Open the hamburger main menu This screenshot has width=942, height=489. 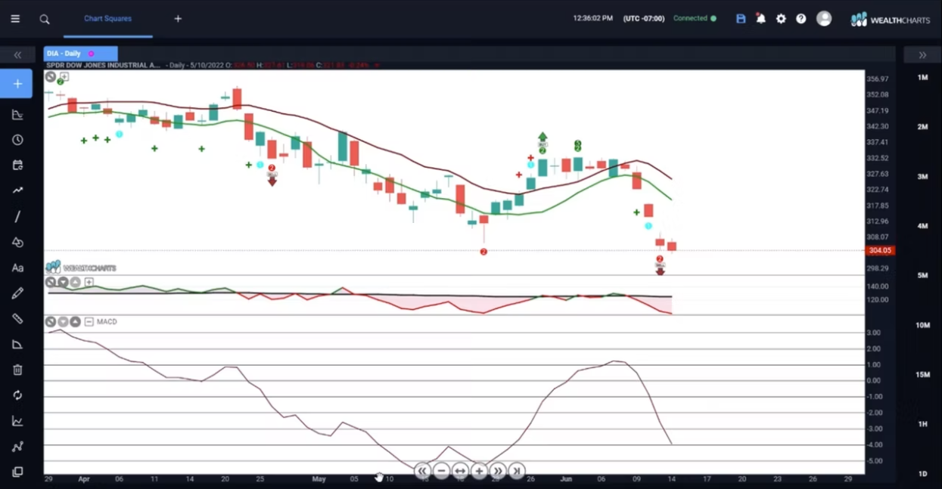(15, 19)
